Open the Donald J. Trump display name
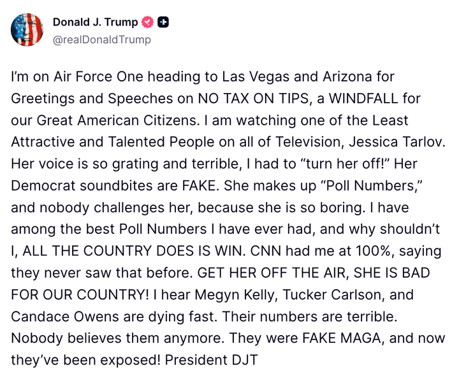This screenshot has height=374, width=459. [x=95, y=22]
